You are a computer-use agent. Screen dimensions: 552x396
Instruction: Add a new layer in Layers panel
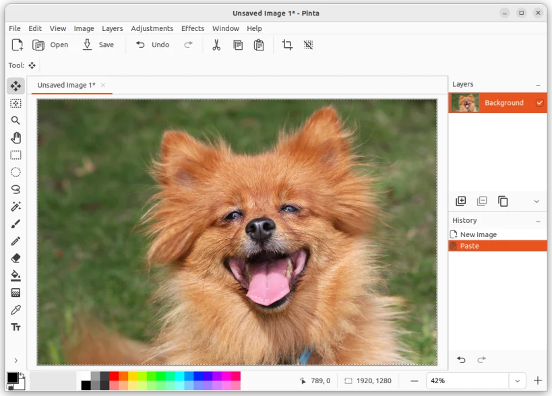click(461, 201)
